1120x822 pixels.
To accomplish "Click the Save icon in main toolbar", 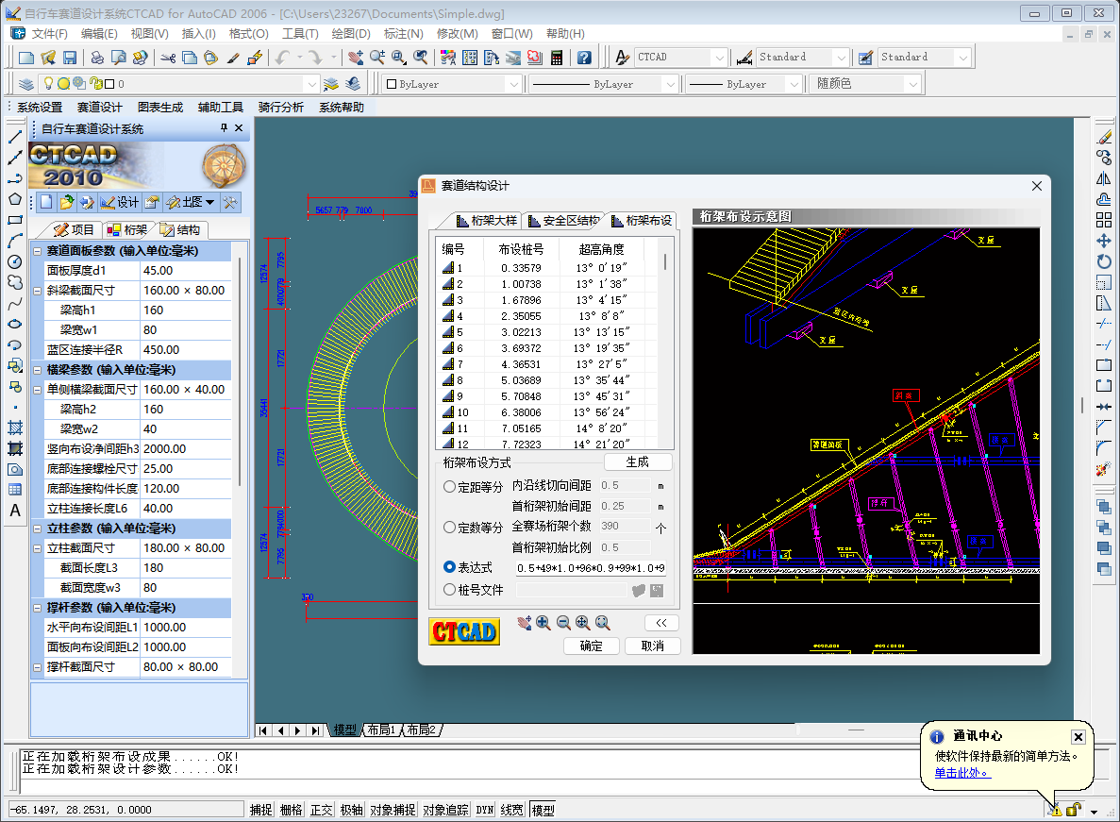I will pyautogui.click(x=69, y=58).
